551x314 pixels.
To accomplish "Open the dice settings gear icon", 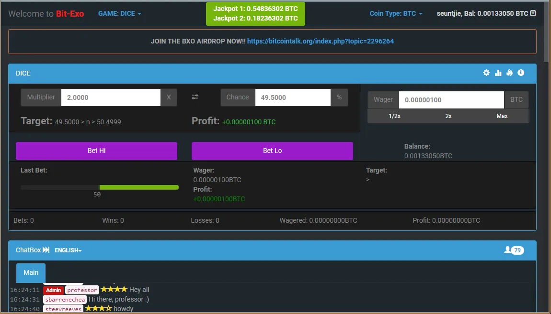I will click(486, 73).
